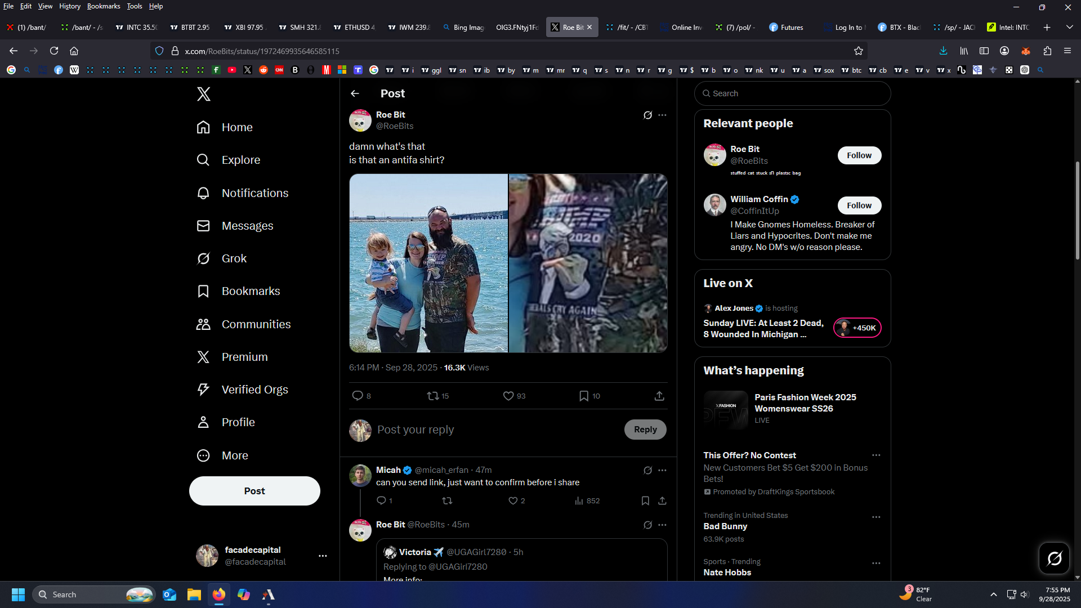Screen dimensions: 1081x608
Task: Go back using the Post arrow
Action: pos(355,93)
